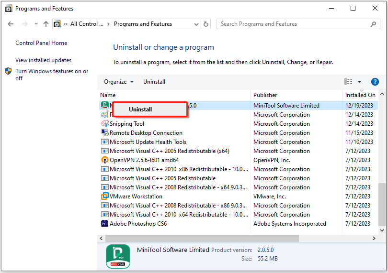This screenshot has height=273, width=388.
Task: Expand the address bar history dropdown
Action: [196, 24]
